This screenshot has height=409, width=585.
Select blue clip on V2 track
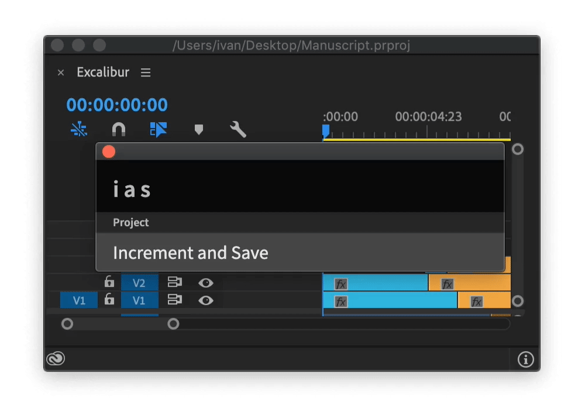(x=376, y=283)
